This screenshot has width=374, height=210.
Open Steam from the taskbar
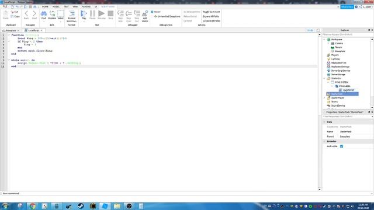click(x=81, y=206)
